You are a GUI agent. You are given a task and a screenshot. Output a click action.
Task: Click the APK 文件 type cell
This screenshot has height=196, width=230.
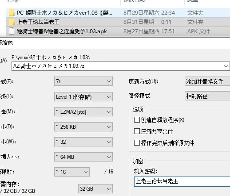pyautogui.click(x=198, y=31)
